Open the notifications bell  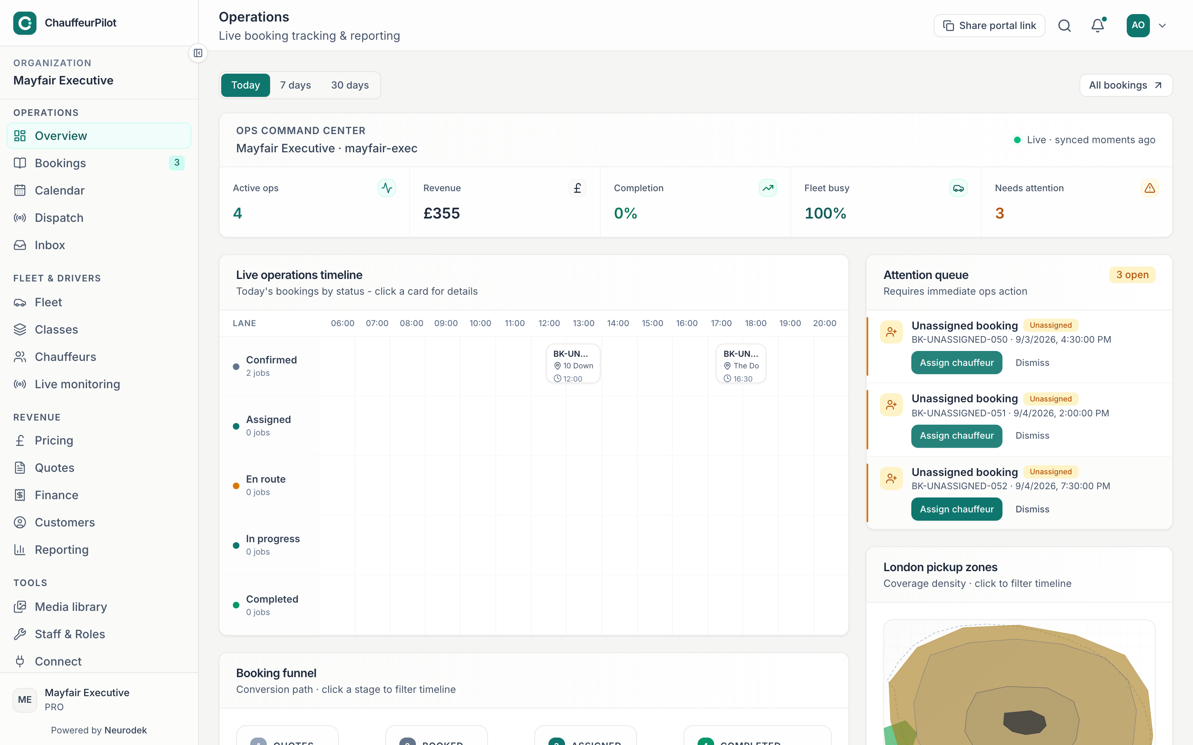[x=1098, y=26]
